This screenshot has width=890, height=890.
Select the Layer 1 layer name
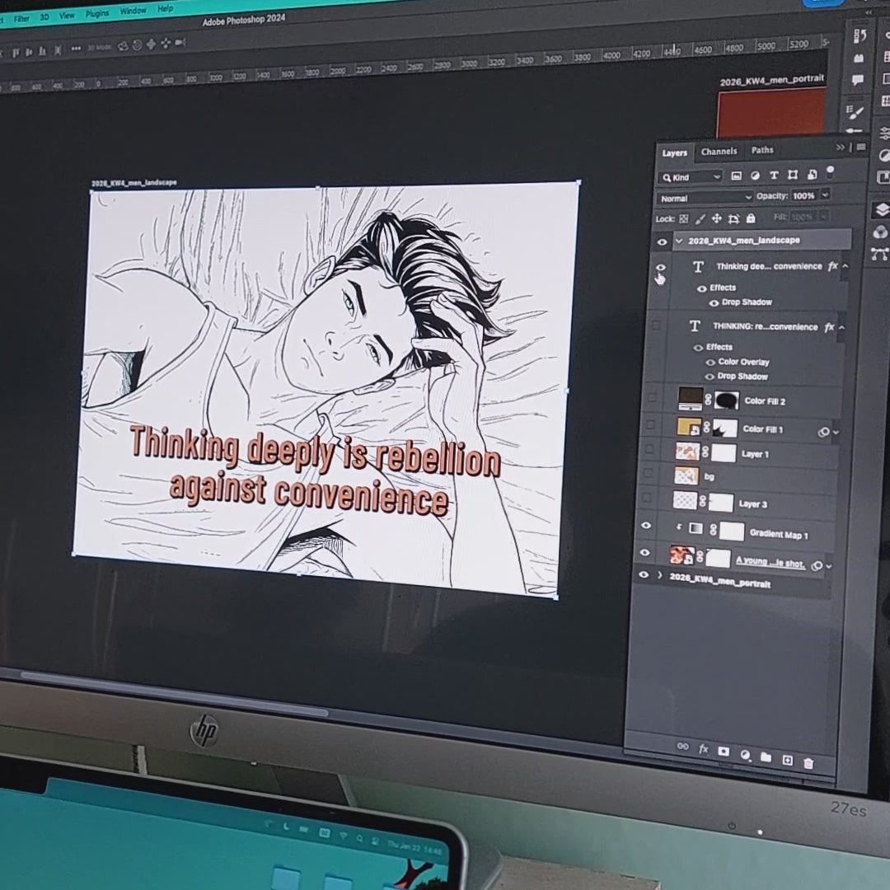coord(754,454)
